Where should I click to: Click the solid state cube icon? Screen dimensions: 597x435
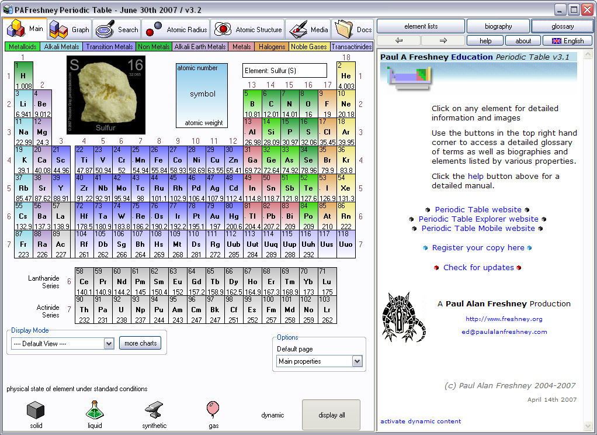tap(36, 410)
